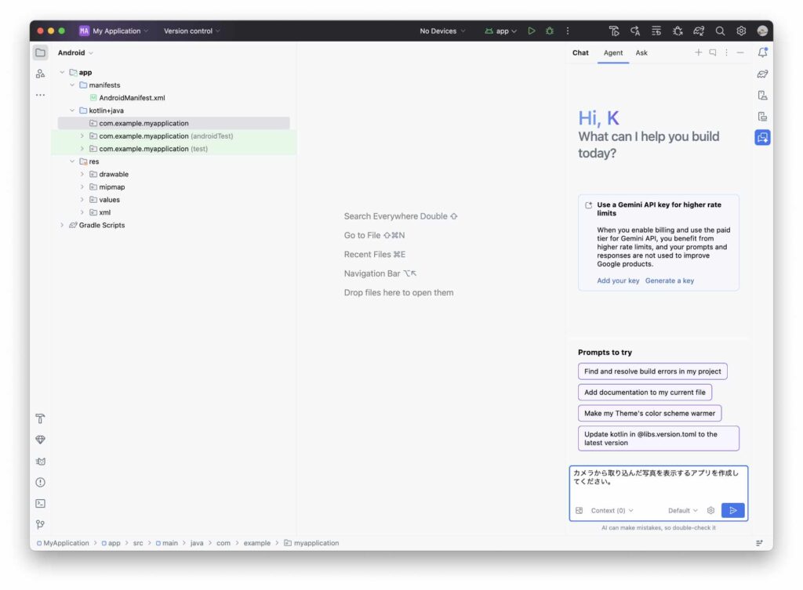Screen dimensions: 803x590
Task: Run the app with the green play button
Action: tap(532, 31)
